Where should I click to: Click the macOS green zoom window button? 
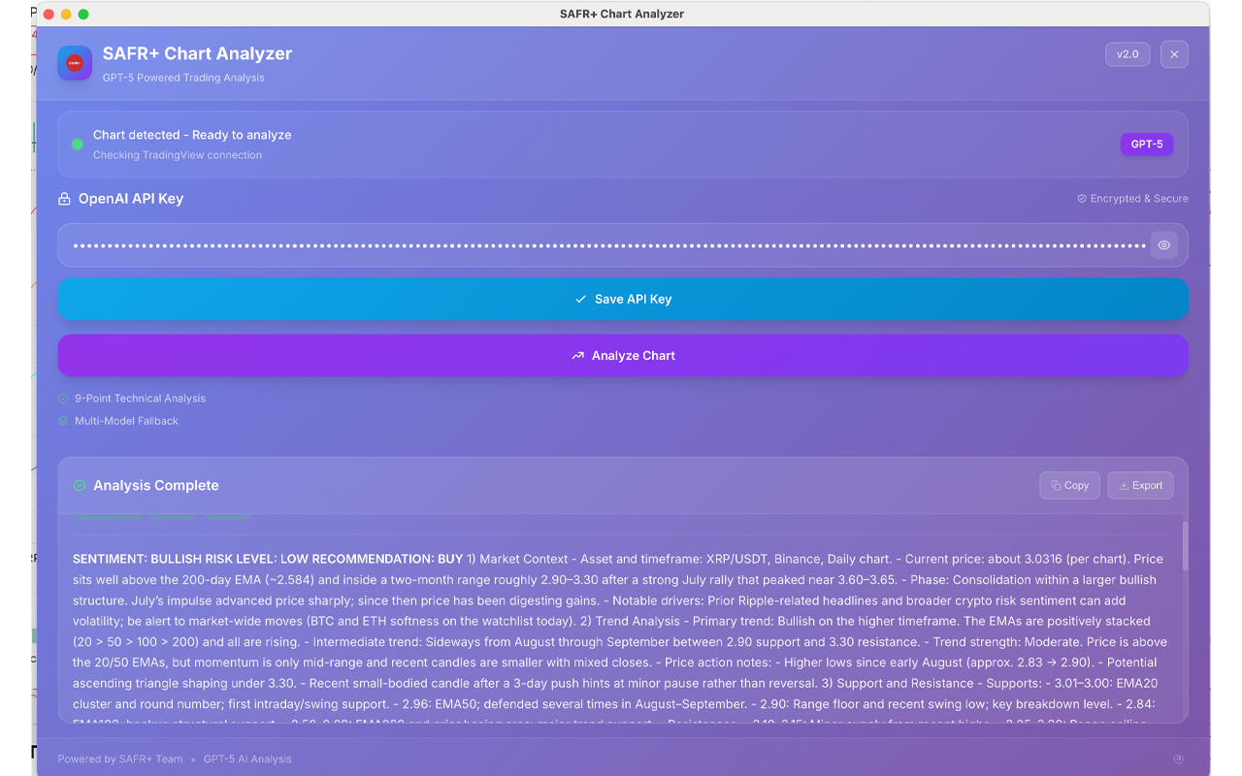click(83, 14)
